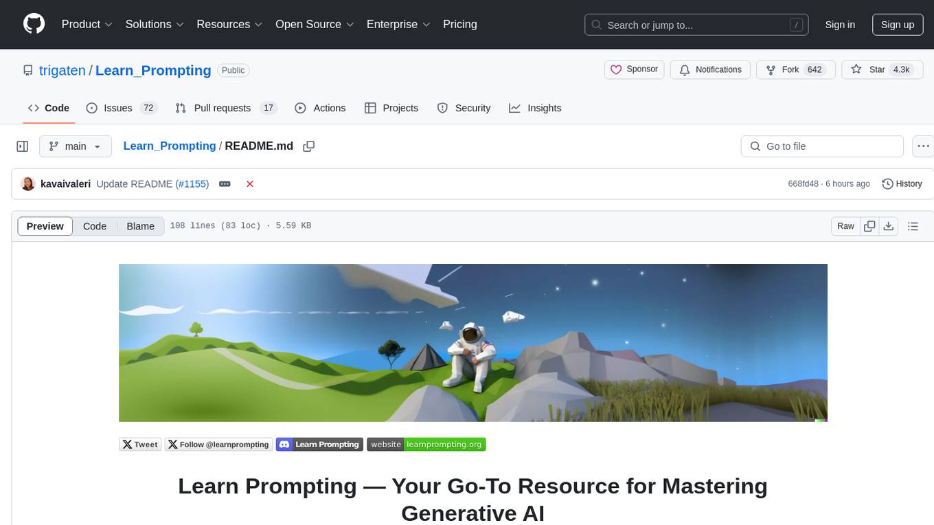Screen dimensions: 934x525
Task: Copy raw file contents
Action: pyautogui.click(x=869, y=226)
